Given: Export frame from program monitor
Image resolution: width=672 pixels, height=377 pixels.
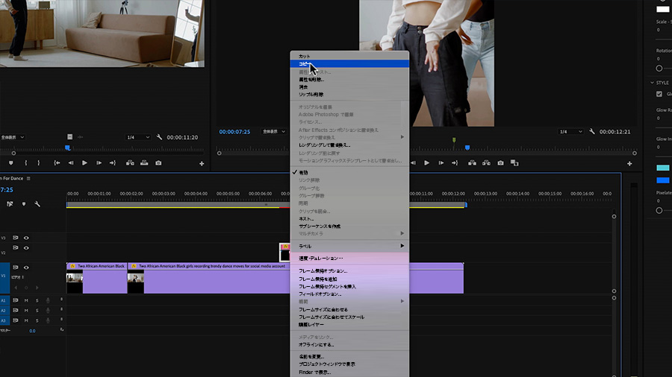Looking at the screenshot, I should (x=500, y=163).
